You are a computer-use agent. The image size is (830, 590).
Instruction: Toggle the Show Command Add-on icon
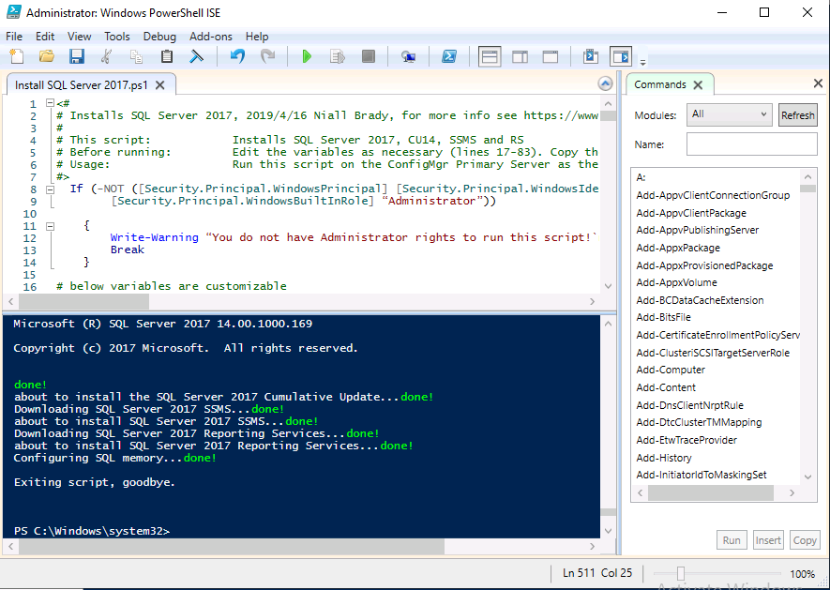tap(620, 56)
